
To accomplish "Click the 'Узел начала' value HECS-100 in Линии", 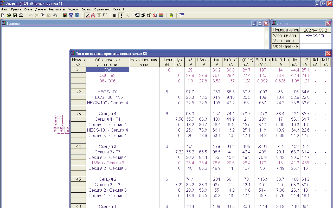I will [x=315, y=36].
